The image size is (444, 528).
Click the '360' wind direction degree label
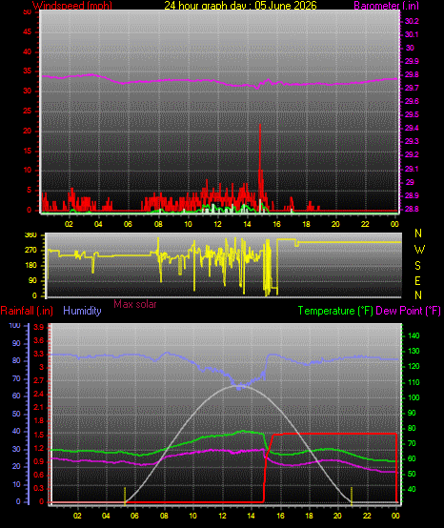[x=30, y=235]
